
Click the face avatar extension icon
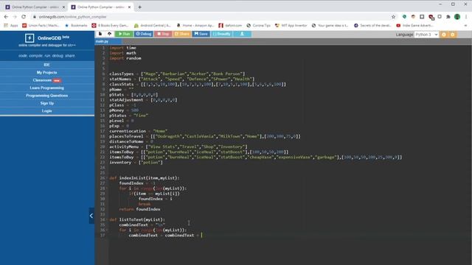click(413, 17)
